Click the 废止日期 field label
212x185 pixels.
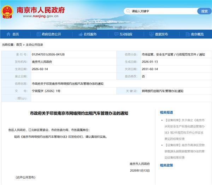[x=21, y=76]
